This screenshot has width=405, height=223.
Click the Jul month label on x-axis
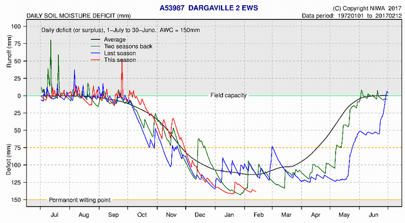[x=54, y=215]
